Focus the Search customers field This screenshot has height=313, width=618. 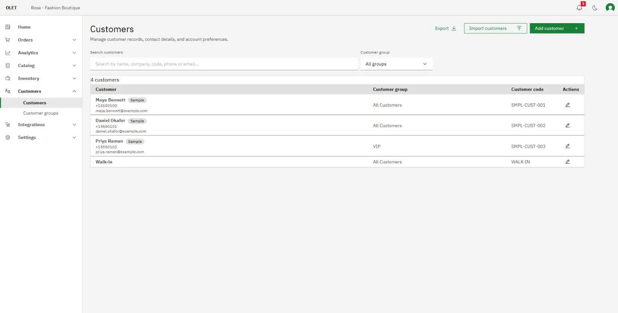click(x=224, y=64)
